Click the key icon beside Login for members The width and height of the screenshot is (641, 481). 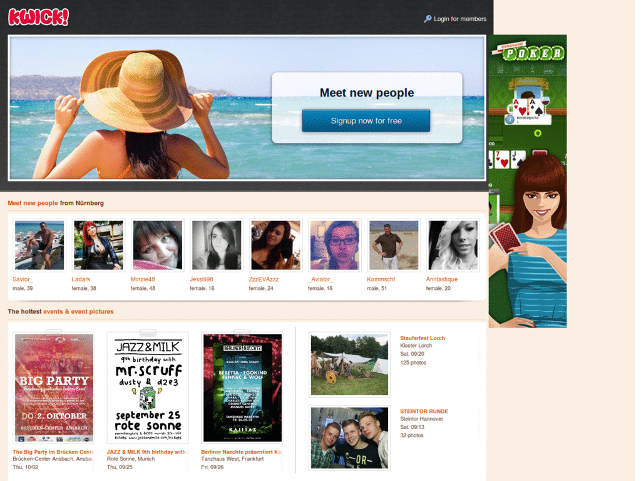pyautogui.click(x=428, y=19)
